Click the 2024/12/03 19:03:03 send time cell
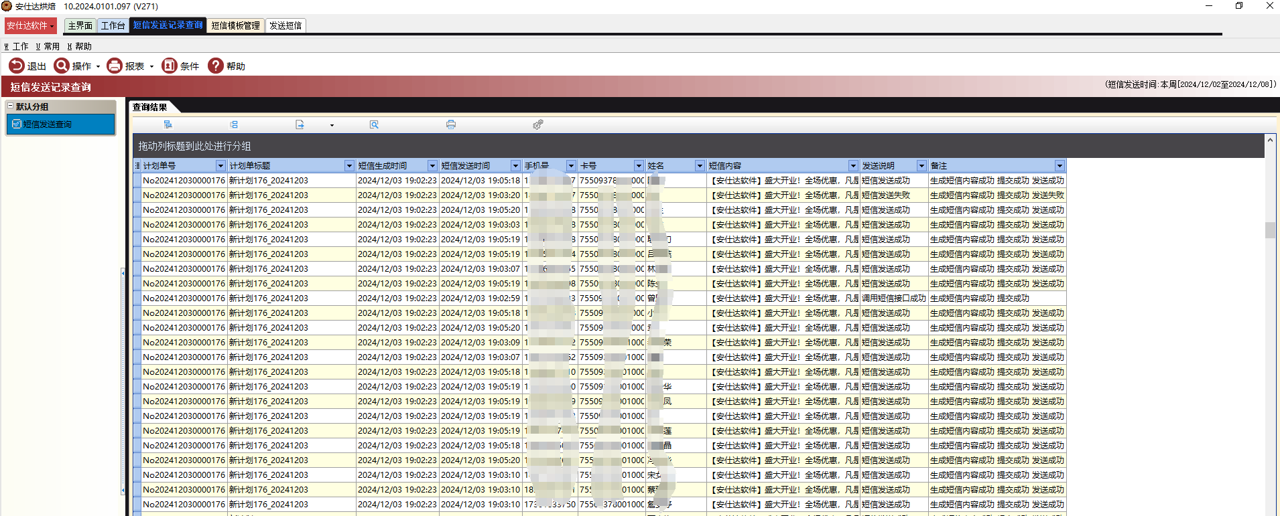This screenshot has width=1280, height=516. [481, 225]
